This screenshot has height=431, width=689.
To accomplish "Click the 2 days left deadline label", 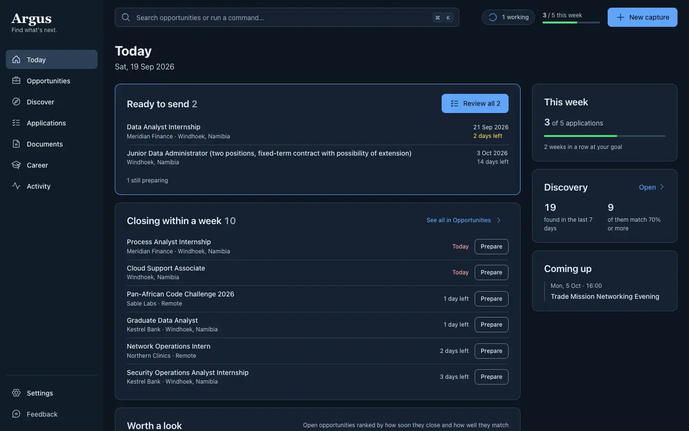I will pyautogui.click(x=488, y=136).
